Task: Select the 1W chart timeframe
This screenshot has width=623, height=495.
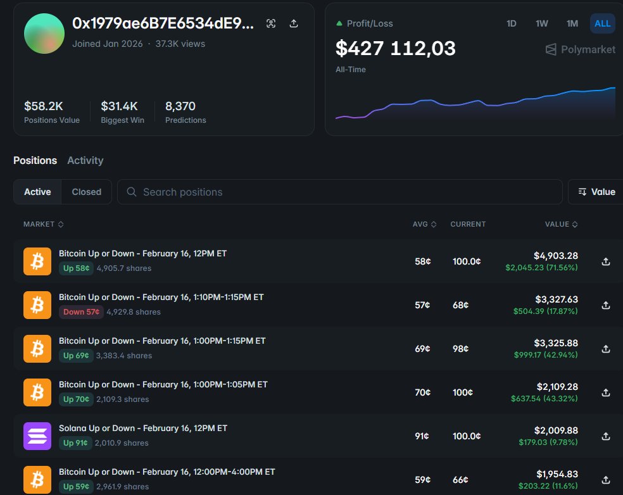Action: click(x=541, y=23)
